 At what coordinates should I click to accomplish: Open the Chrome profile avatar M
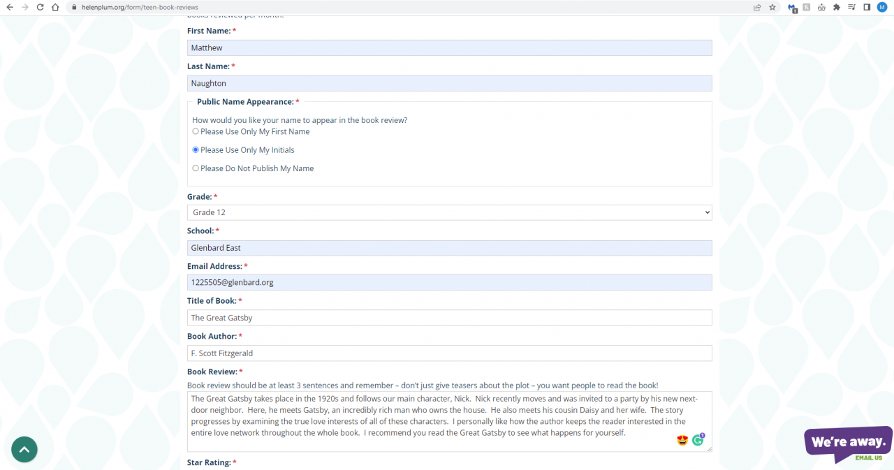[x=882, y=7]
